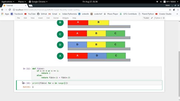This screenshot has height=101, width=180.
Task: Open the Wi-Fi network indicator
Action: (x=157, y=2)
